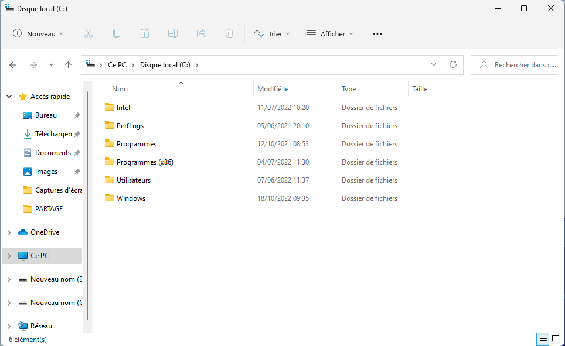Image resolution: width=565 pixels, height=346 pixels.
Task: Click the pin icon next to Images
Action: click(x=77, y=172)
